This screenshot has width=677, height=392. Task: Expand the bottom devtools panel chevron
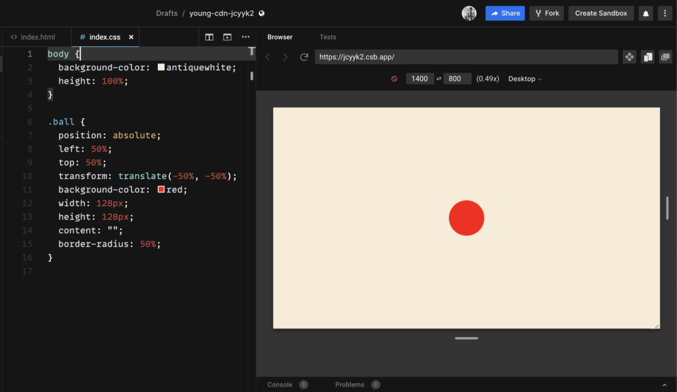664,385
